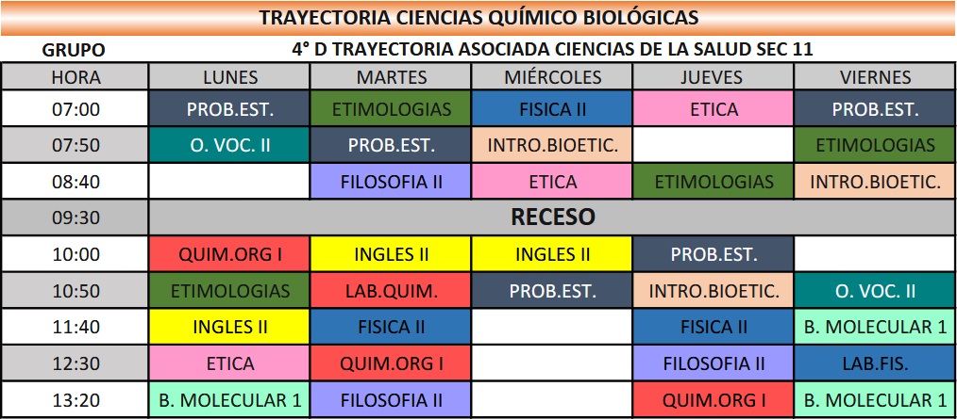The height and width of the screenshot is (419, 957).
Task: Select the HORA header cell
Action: click(76, 77)
